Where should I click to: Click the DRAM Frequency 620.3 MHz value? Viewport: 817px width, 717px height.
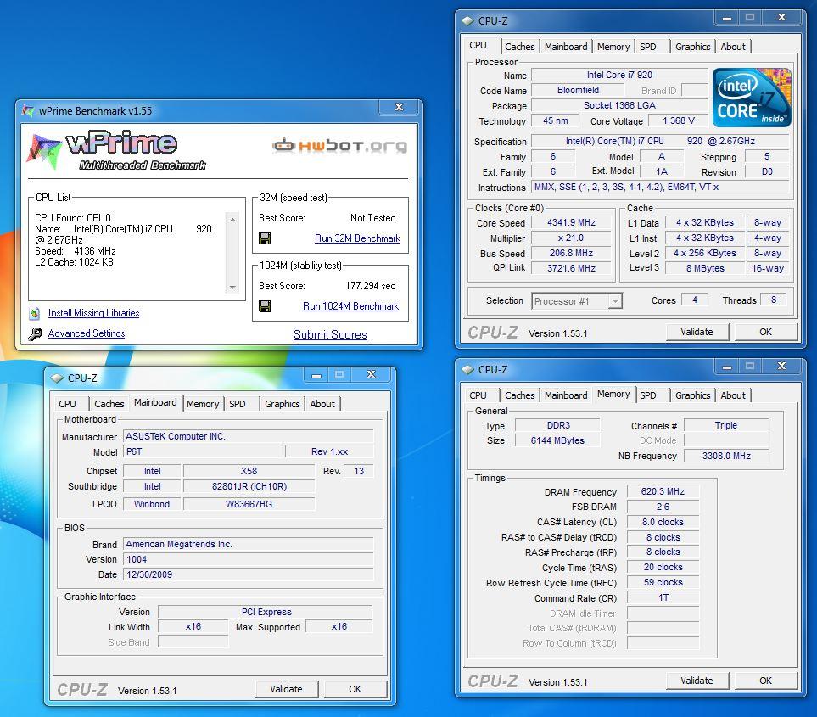point(663,491)
